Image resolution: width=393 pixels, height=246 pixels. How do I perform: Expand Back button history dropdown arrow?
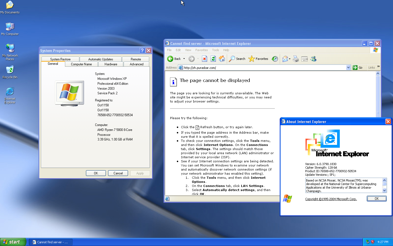(x=184, y=59)
